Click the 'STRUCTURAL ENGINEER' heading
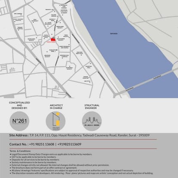Screen dimensions: 178x178 point(92,107)
